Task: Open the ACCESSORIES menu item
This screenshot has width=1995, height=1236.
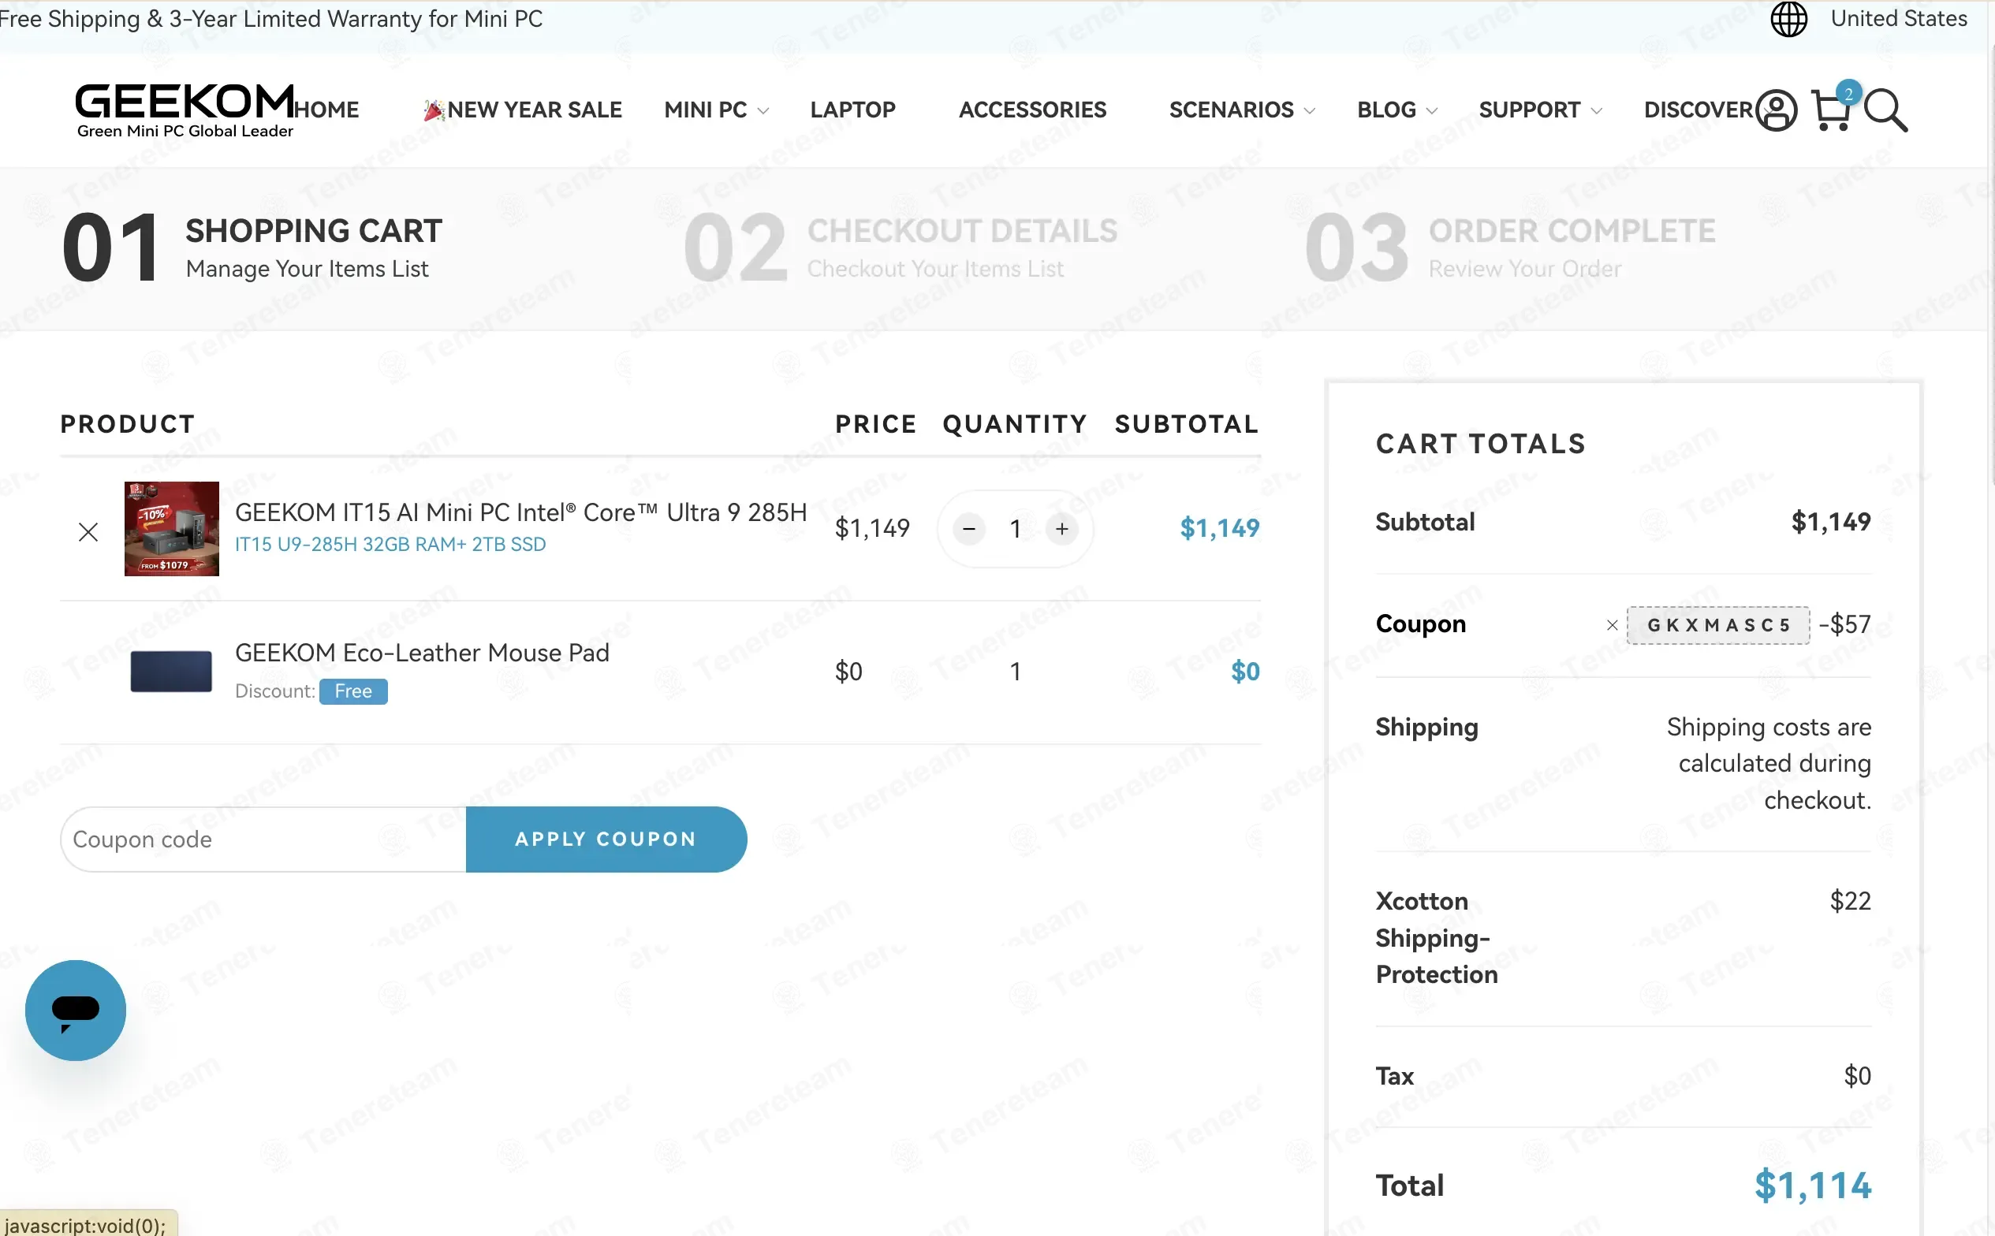Action: 1032,110
